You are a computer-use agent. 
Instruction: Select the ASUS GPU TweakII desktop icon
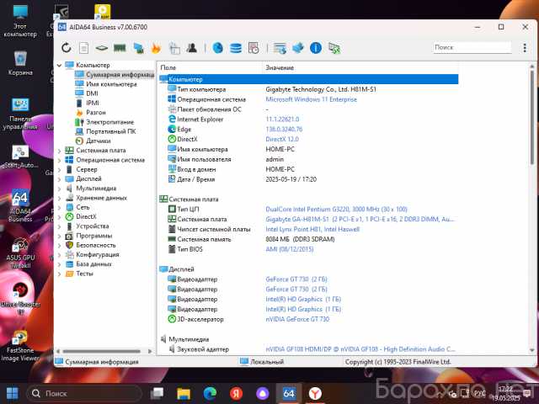20,253
